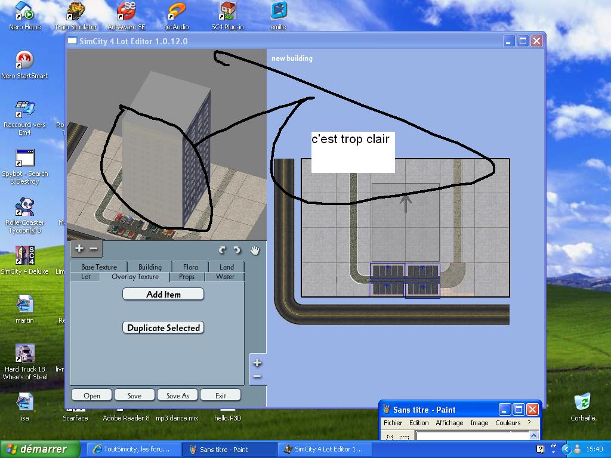The width and height of the screenshot is (611, 458).
Task: Click the right rotate arrow icon
Action: coord(237,250)
